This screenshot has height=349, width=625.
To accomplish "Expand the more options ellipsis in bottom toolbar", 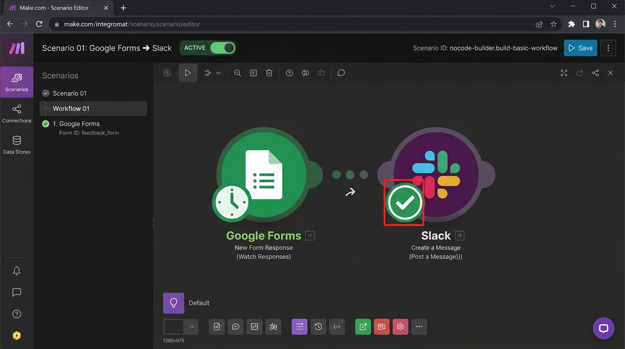I will pos(419,327).
